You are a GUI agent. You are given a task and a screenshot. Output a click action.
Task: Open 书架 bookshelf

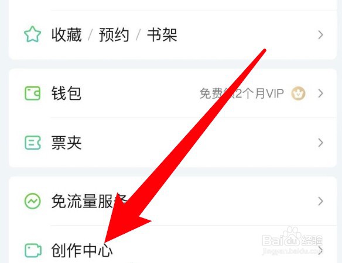[x=162, y=34]
